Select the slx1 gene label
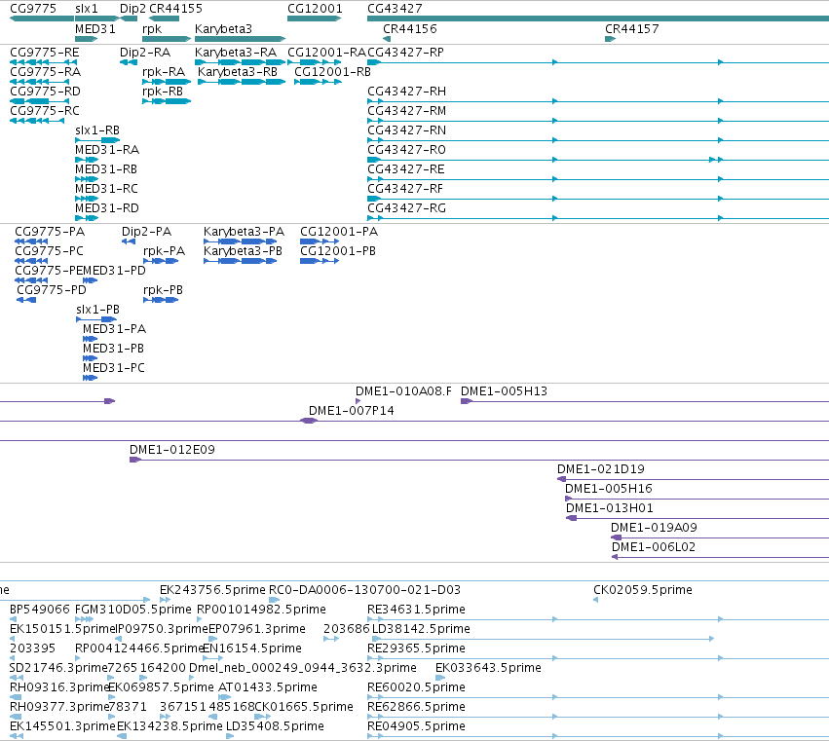The image size is (829, 741). pyautogui.click(x=87, y=9)
